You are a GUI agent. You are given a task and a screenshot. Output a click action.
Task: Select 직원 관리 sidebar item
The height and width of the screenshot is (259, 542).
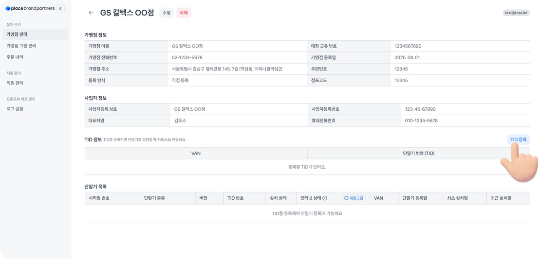click(15, 83)
